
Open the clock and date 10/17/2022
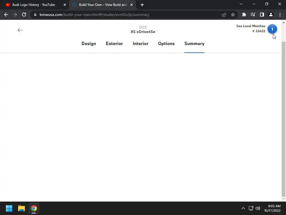click(272, 208)
